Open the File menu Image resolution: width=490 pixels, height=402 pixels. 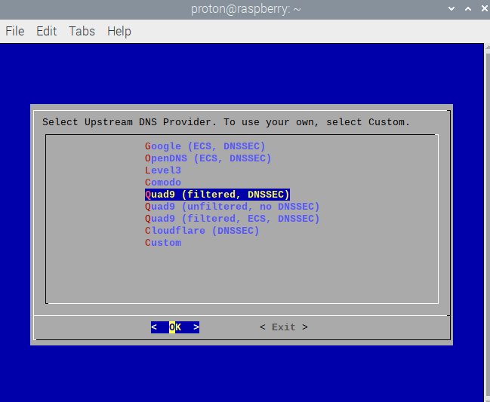(14, 31)
